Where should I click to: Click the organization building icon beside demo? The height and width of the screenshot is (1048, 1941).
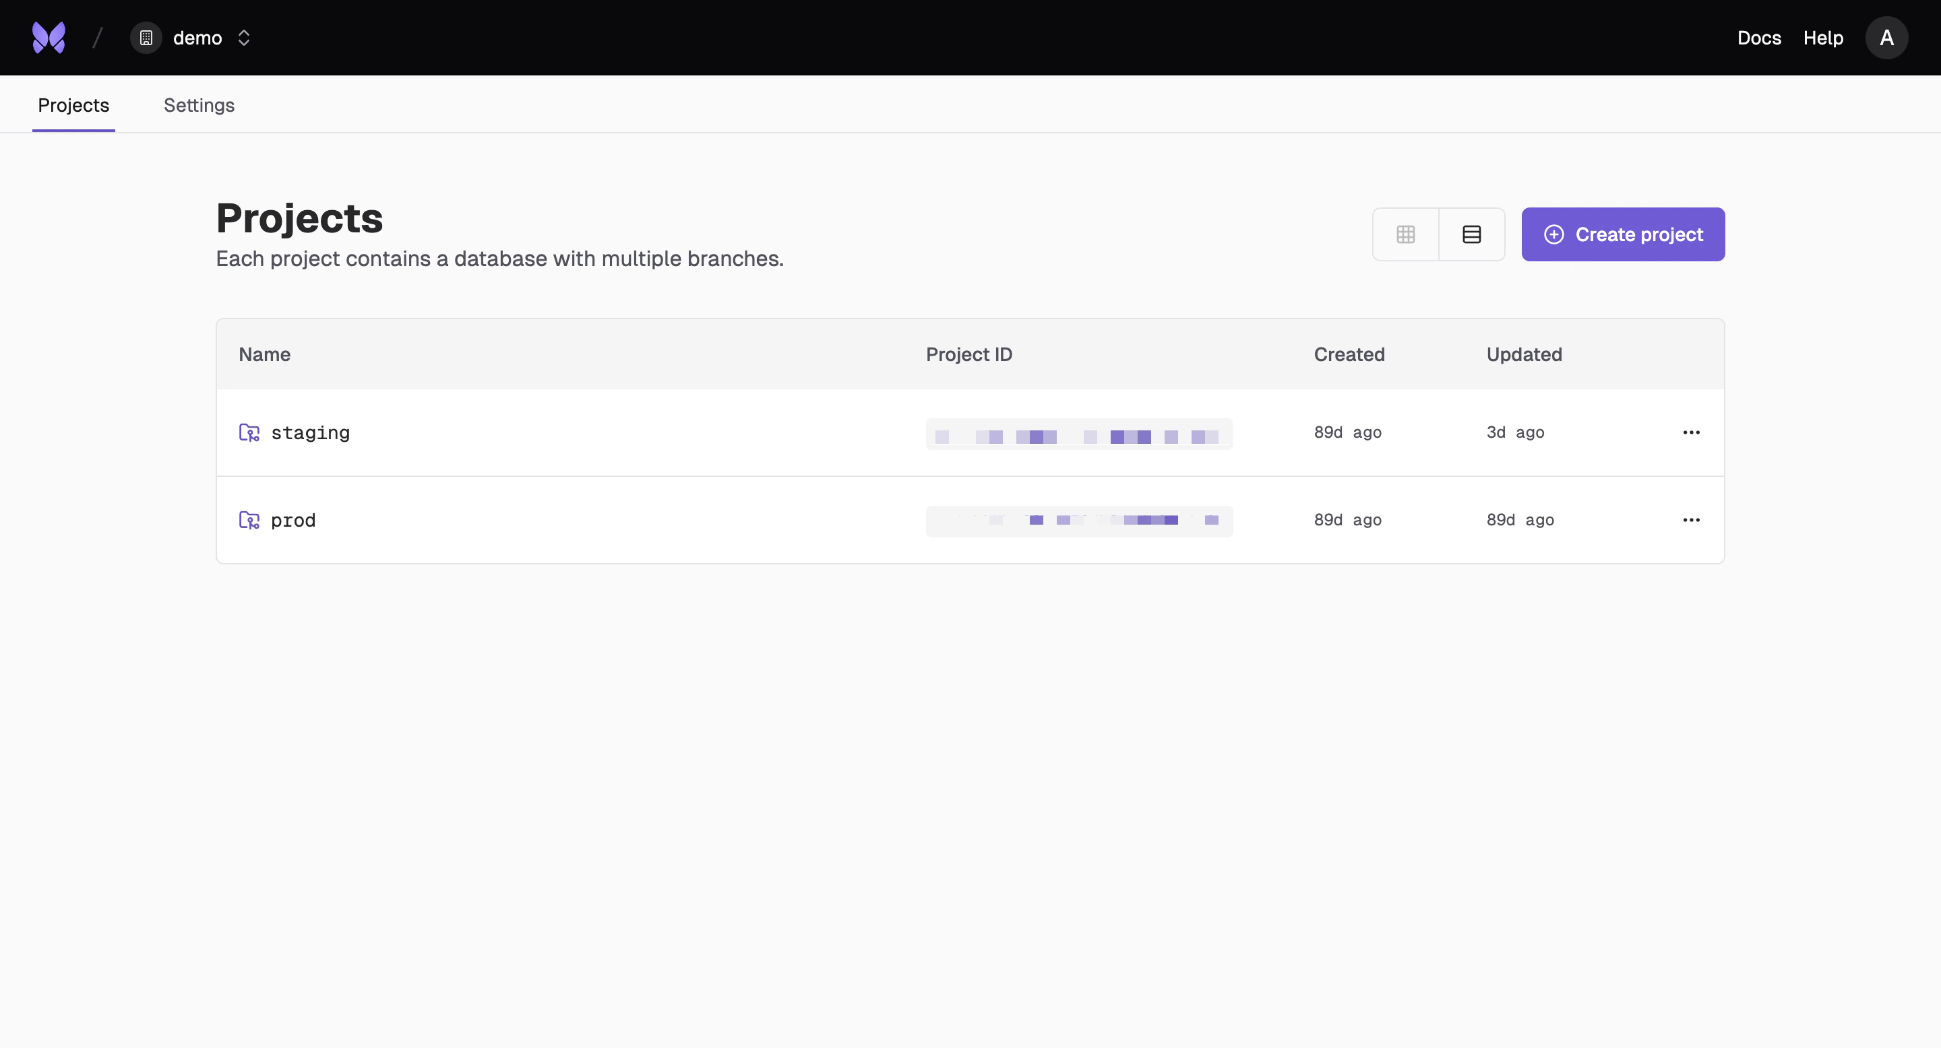tap(146, 38)
